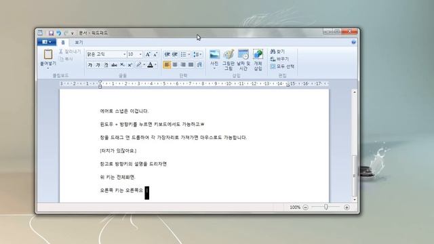Click the 붙여넣기 (Paste) clipboard icon
Image resolution: width=434 pixels, height=244 pixels.
(x=48, y=54)
